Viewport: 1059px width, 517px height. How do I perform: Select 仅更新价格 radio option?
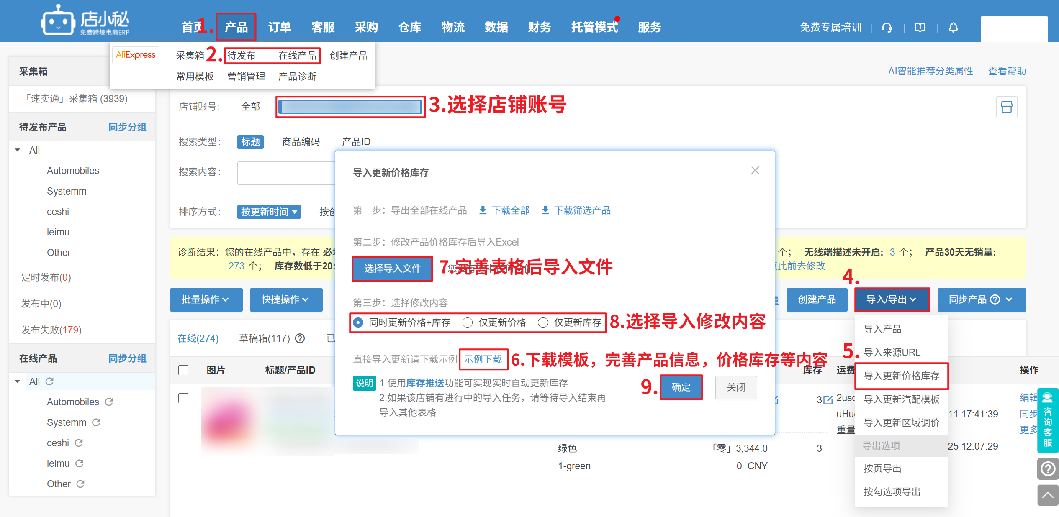tap(468, 322)
